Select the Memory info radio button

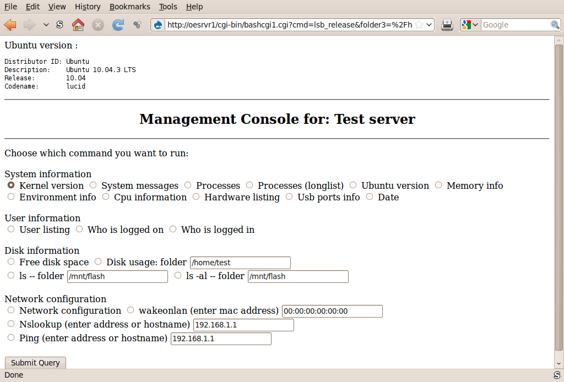pos(438,185)
